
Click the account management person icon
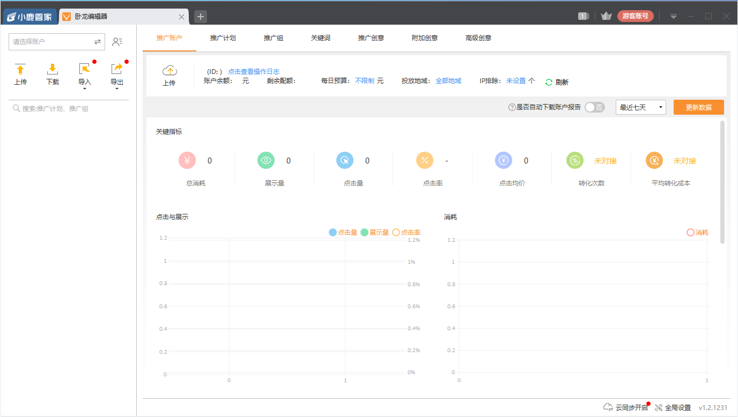[117, 41]
